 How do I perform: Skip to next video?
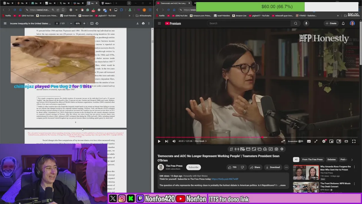pos(166,141)
